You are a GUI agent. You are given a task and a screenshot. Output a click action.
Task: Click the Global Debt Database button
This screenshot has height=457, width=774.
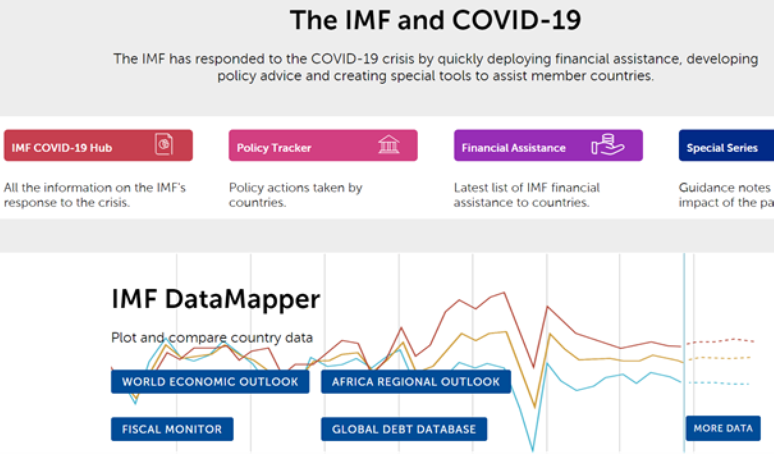pos(404,429)
